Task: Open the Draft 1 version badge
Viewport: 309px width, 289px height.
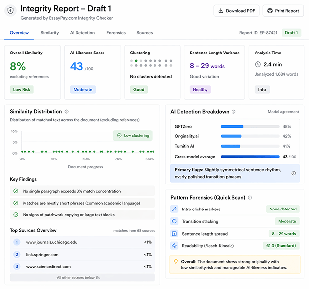Action: click(x=291, y=33)
